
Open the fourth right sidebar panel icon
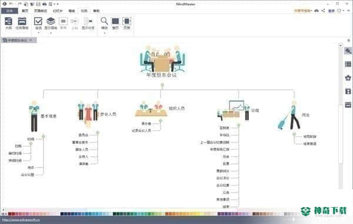[x=348, y=91]
